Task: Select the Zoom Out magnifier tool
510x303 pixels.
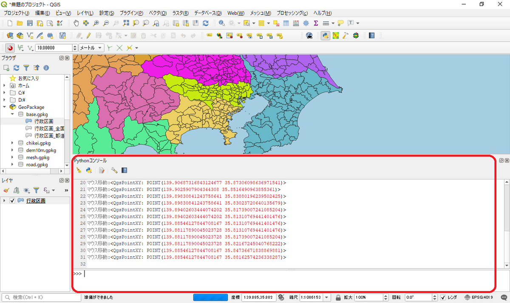Action: 106,23
